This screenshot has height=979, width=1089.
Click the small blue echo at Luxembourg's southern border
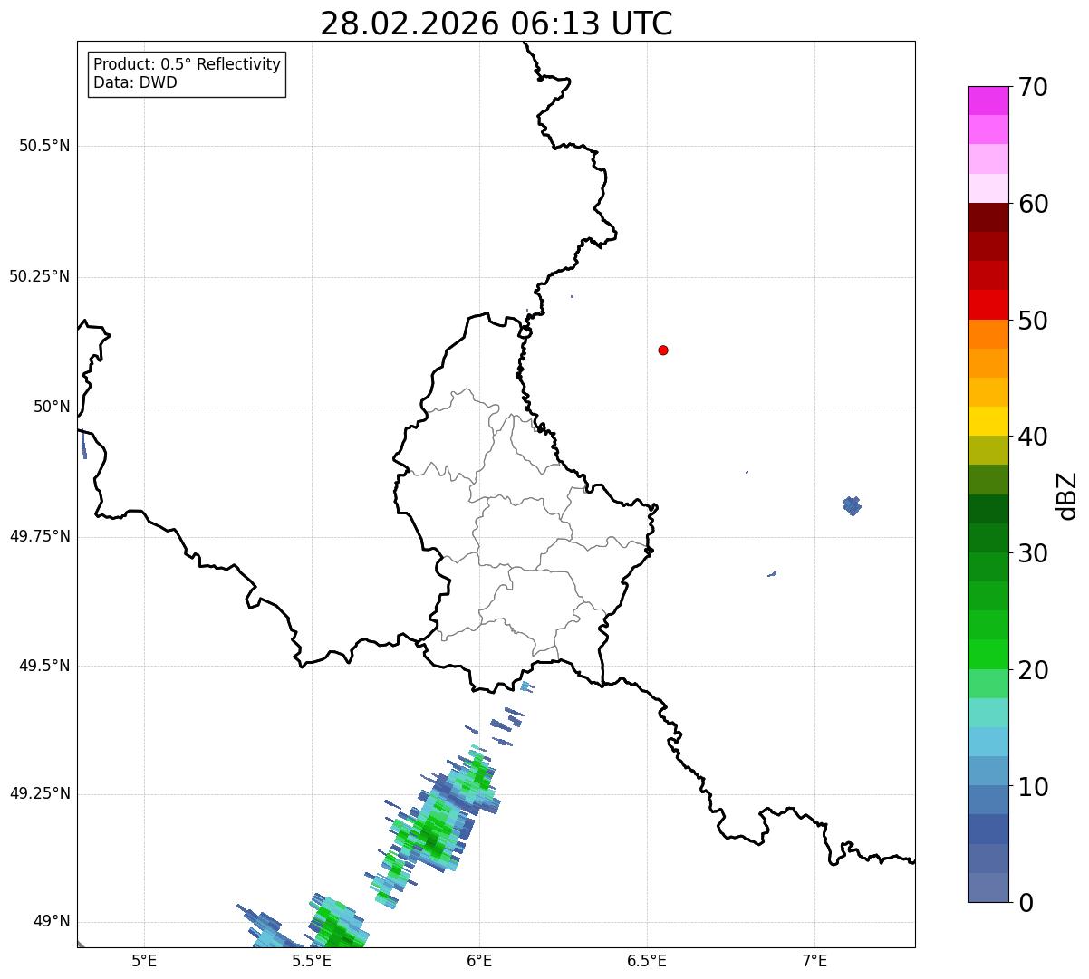(x=525, y=686)
